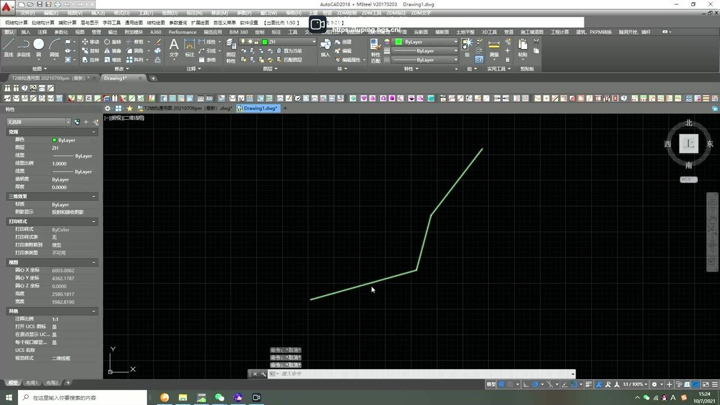Open the 插入 ribbon tab
Viewport: 720px width, 405px height.
pos(26,32)
